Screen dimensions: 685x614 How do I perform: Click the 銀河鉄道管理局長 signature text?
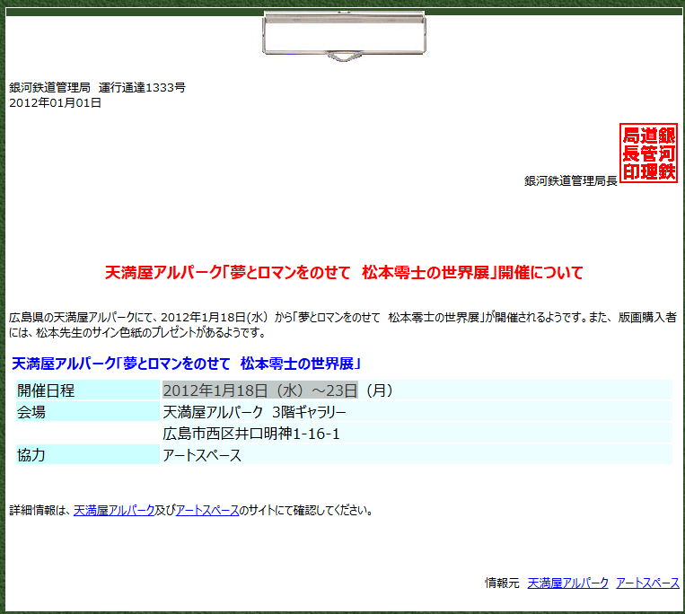point(571,180)
